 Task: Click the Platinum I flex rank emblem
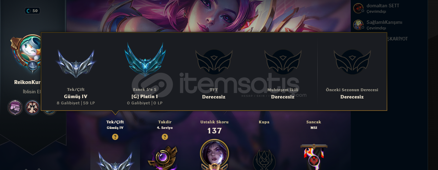pyautogui.click(x=145, y=59)
